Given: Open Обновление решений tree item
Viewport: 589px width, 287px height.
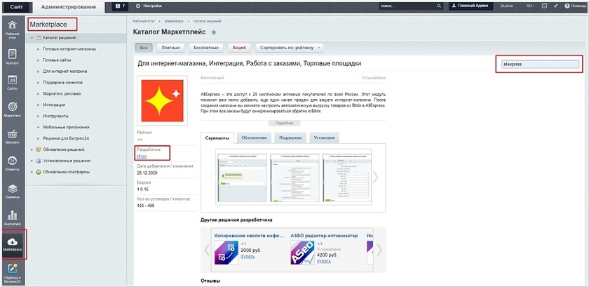Looking at the screenshot, I should (64, 149).
